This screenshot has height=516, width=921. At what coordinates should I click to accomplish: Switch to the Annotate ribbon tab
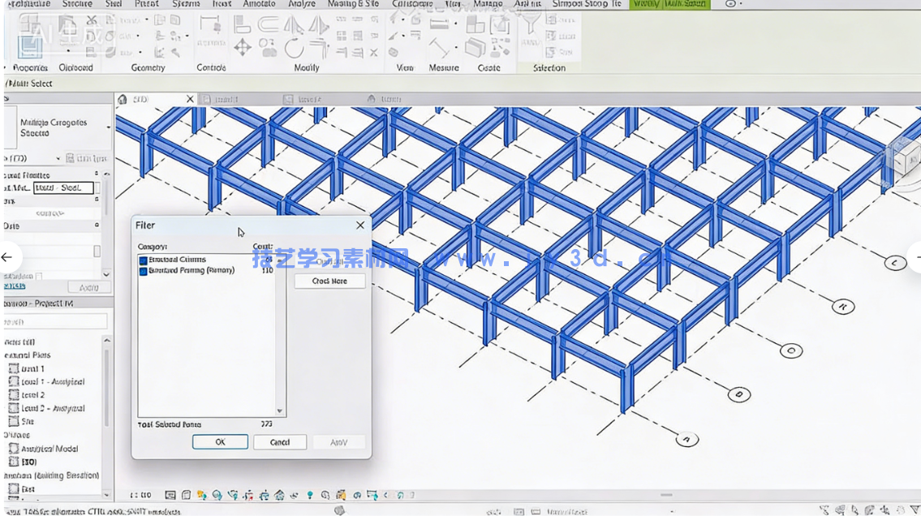[259, 4]
